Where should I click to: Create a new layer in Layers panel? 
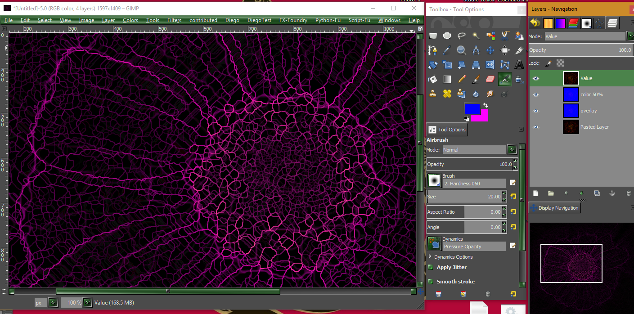536,193
